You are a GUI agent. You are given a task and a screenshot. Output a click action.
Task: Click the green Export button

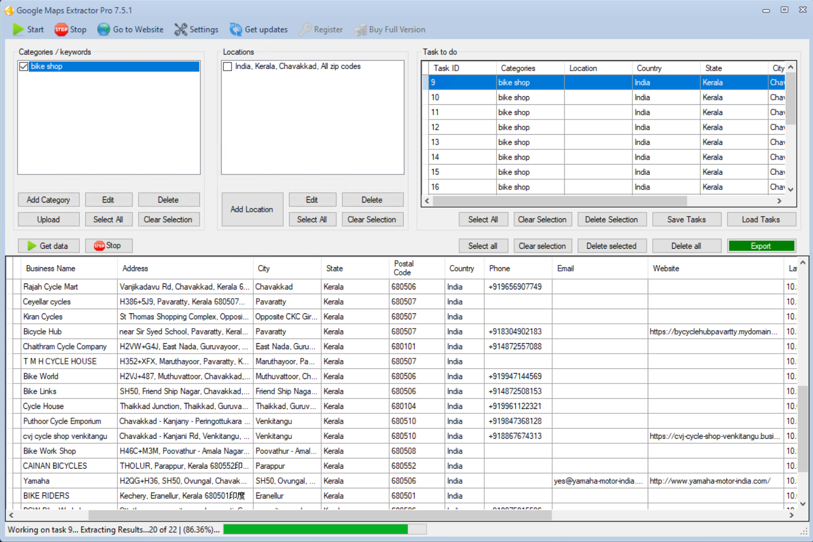[x=761, y=246]
